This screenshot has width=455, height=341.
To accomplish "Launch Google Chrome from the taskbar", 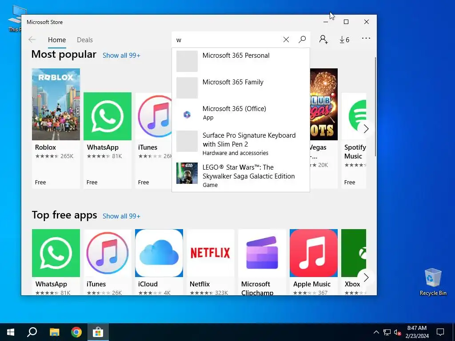I will pyautogui.click(x=76, y=332).
